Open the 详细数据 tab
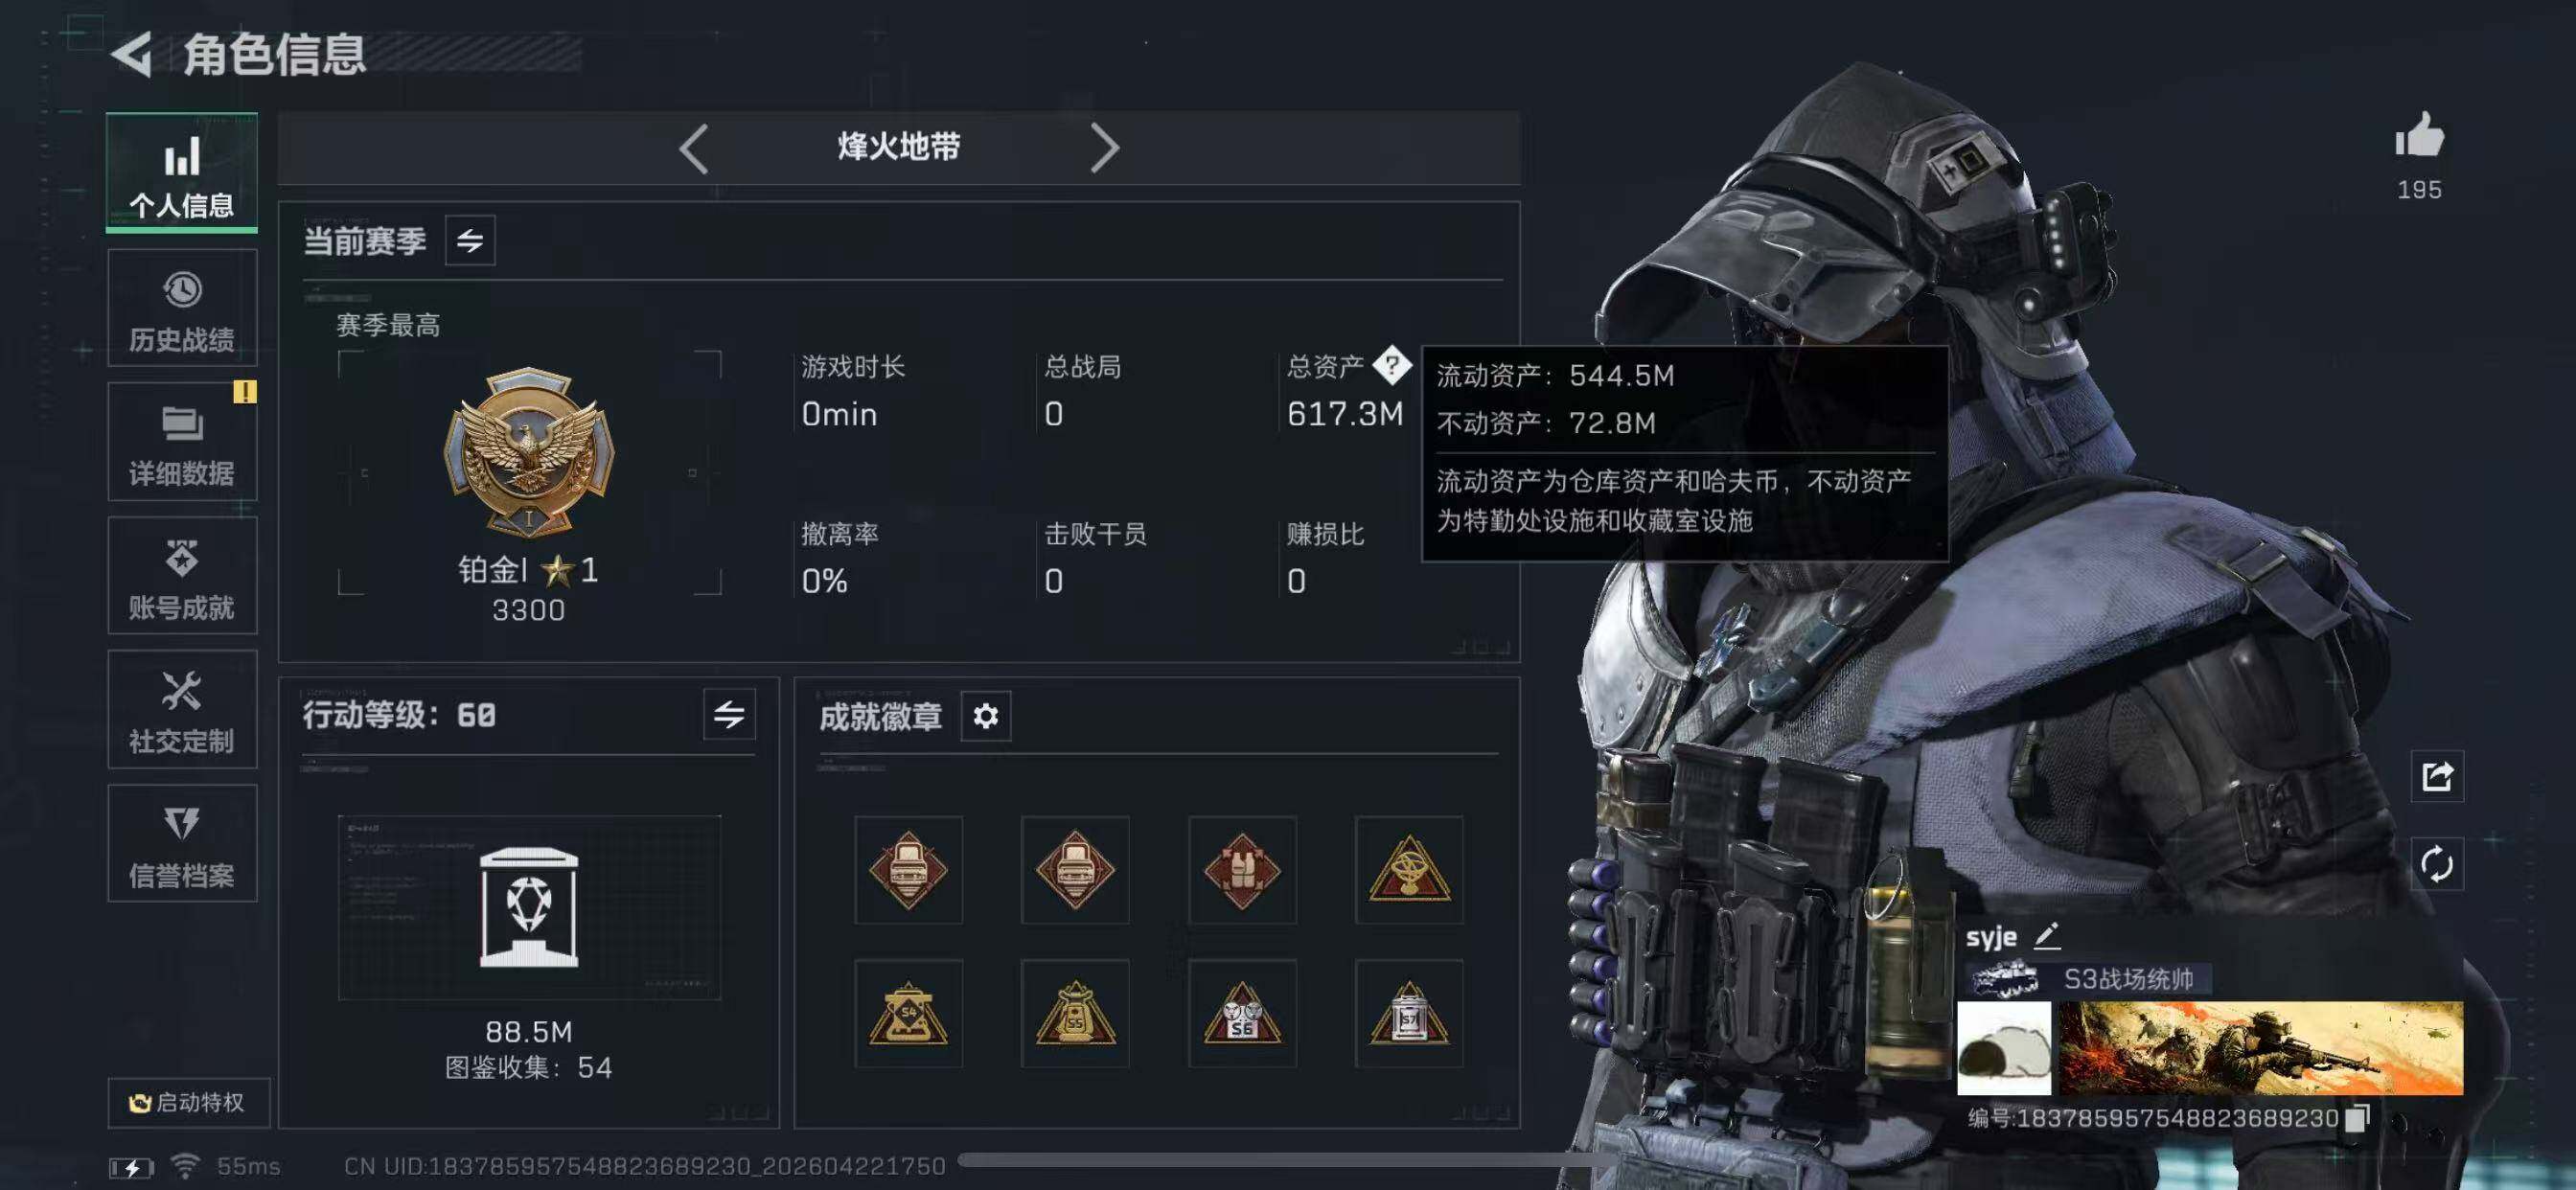This screenshot has width=2576, height=1190. pos(182,442)
